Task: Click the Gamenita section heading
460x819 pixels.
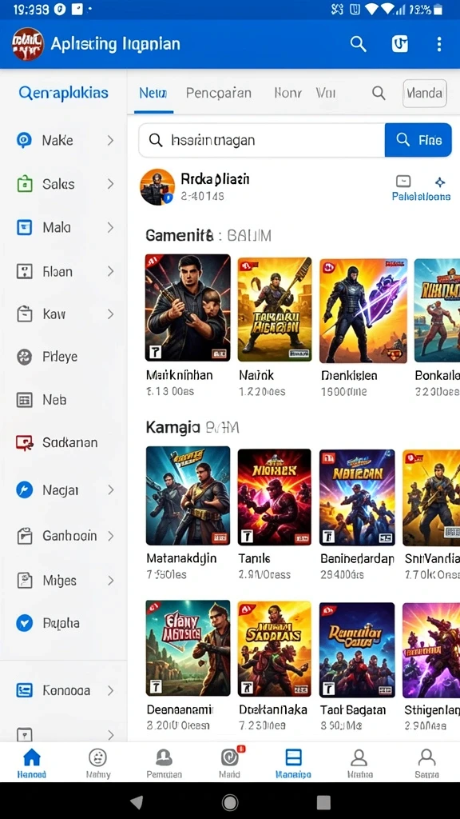Action: [x=180, y=236]
